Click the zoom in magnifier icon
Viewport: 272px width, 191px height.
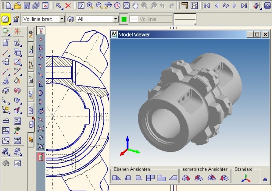pyautogui.click(x=90, y=5)
